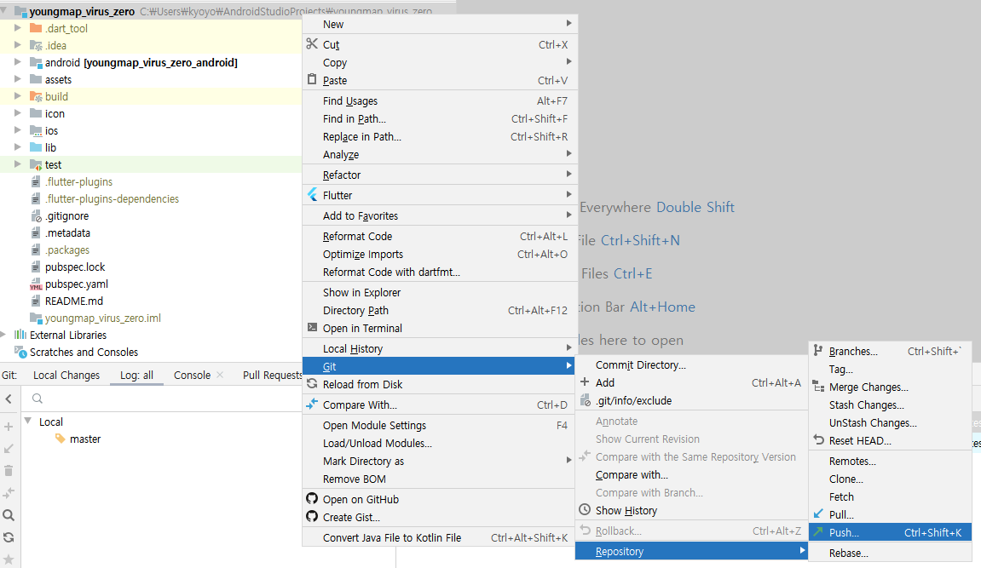This screenshot has width=981, height=568.
Task: Click the Open in Terminal icon
Action: pos(312,327)
